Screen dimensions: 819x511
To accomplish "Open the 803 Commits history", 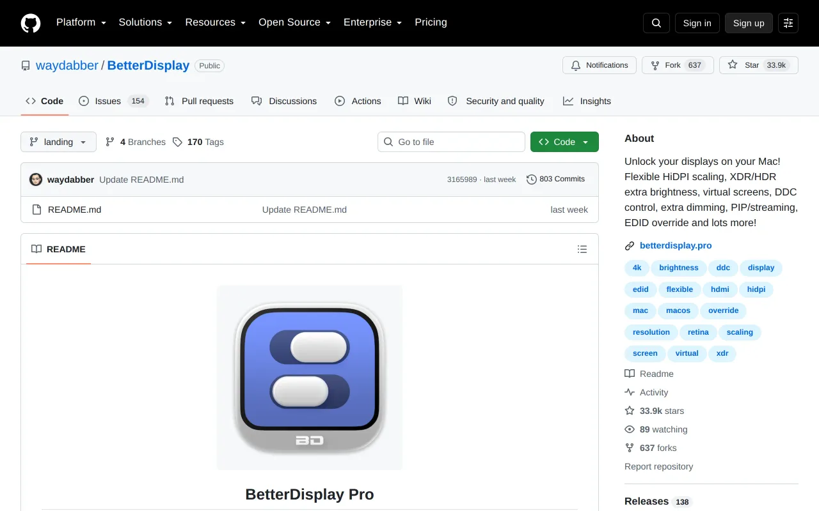I will point(555,179).
